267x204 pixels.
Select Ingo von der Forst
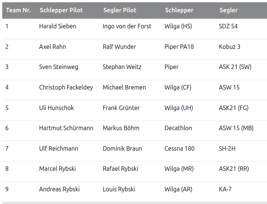pyautogui.click(x=127, y=26)
